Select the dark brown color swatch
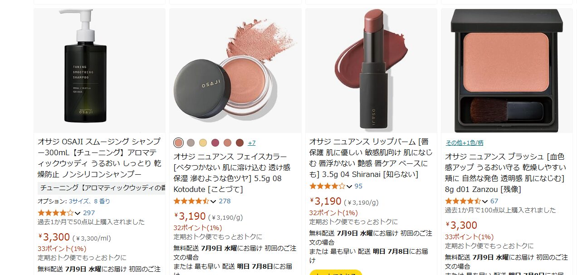 coord(240,142)
